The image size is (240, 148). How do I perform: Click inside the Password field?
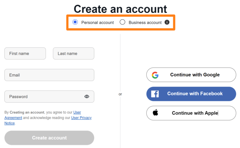[x=44, y=96]
